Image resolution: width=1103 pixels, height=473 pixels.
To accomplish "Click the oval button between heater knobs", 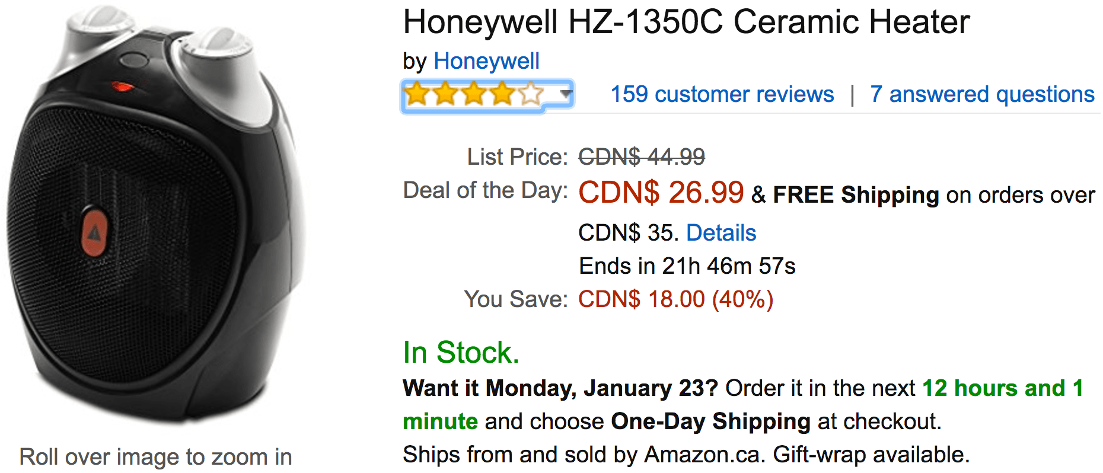I will coord(134,60).
